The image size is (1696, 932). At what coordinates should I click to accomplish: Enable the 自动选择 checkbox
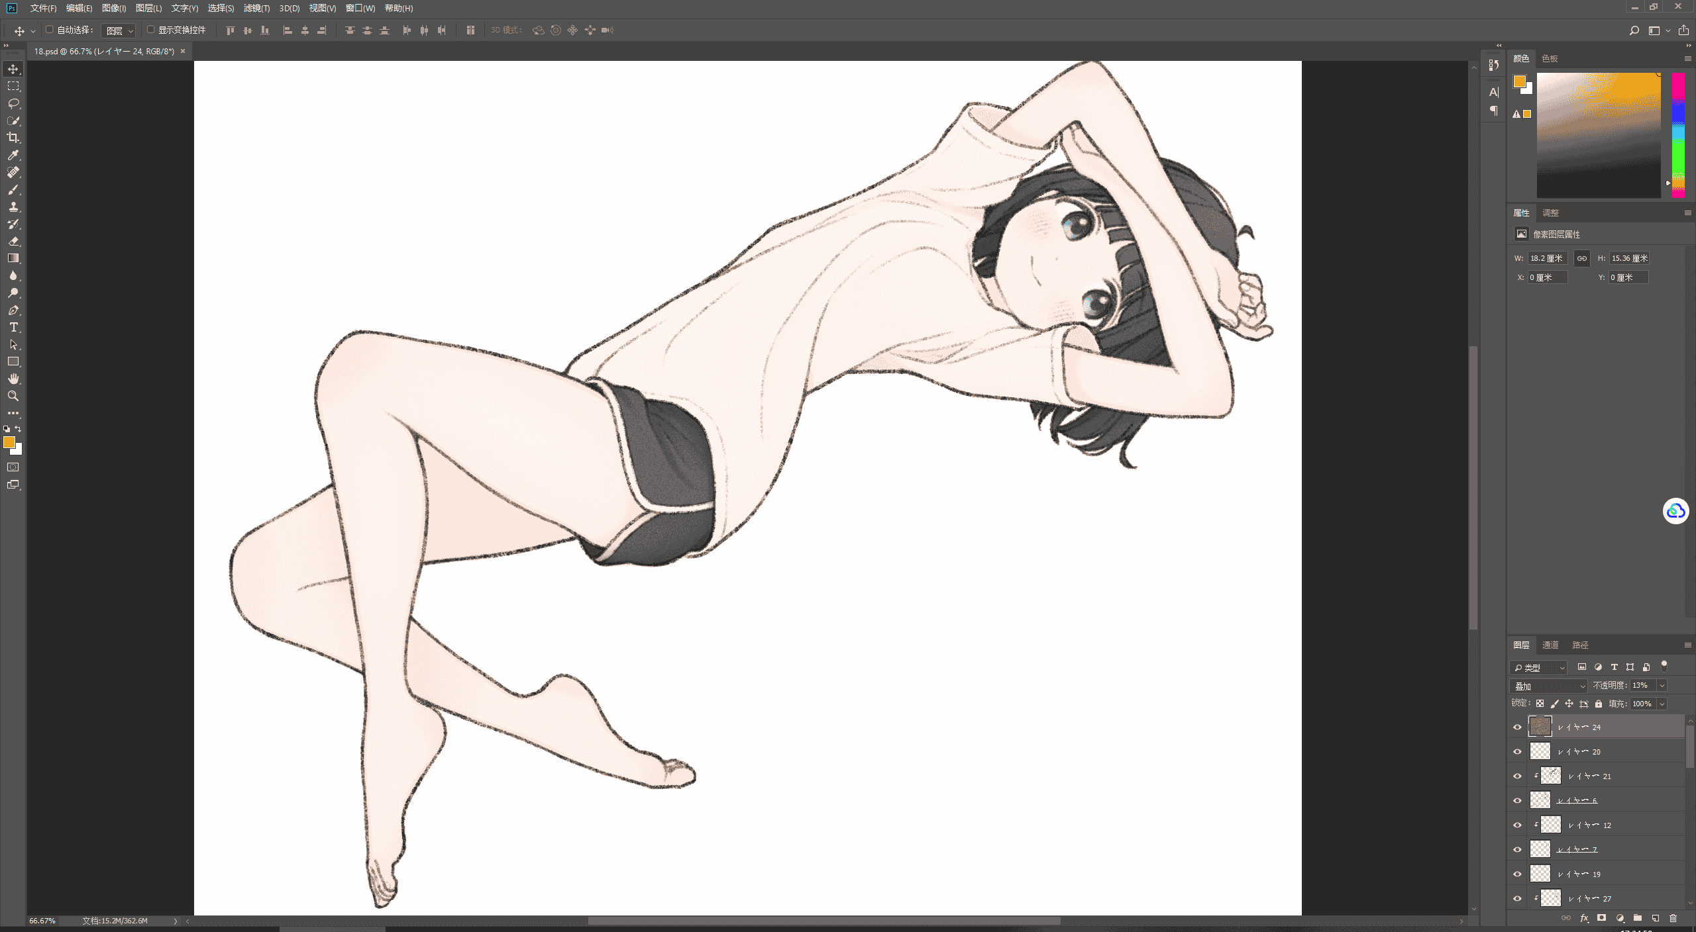pyautogui.click(x=50, y=29)
